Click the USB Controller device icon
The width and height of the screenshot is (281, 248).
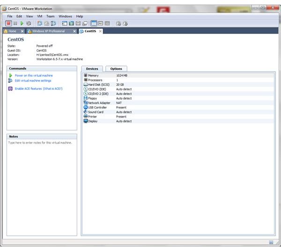click(x=86, y=107)
